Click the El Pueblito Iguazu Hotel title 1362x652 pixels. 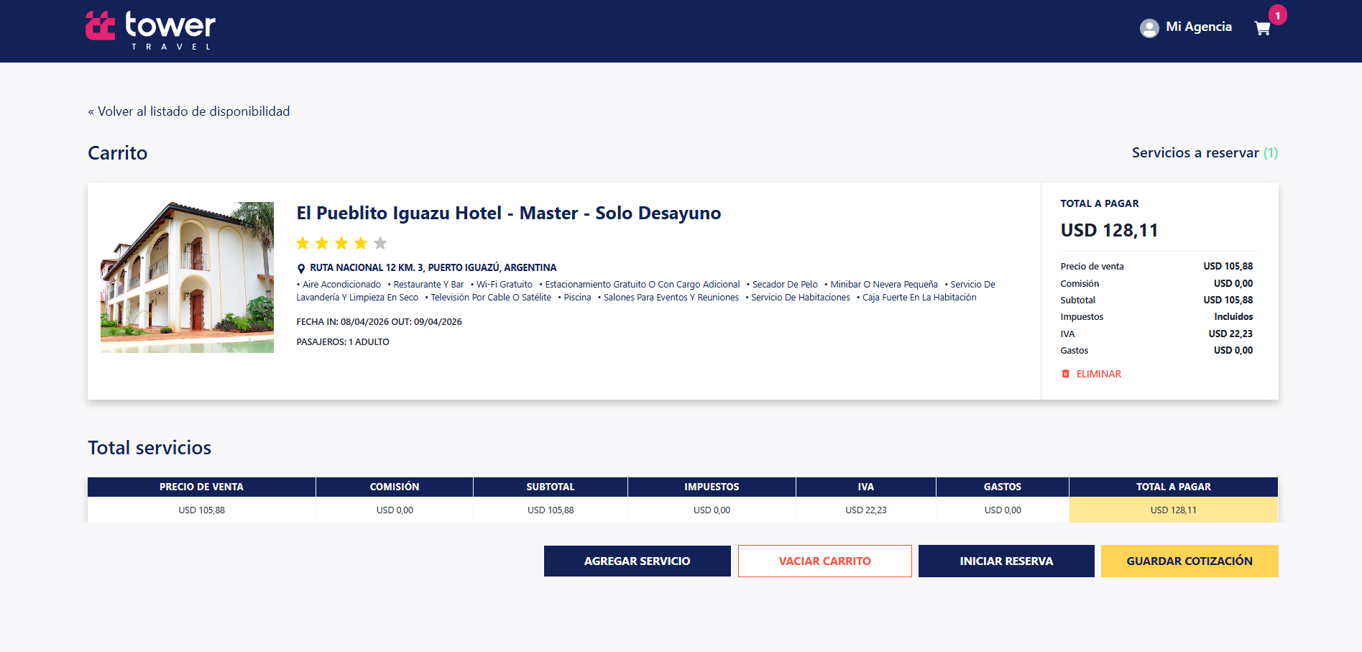pyautogui.click(x=508, y=213)
